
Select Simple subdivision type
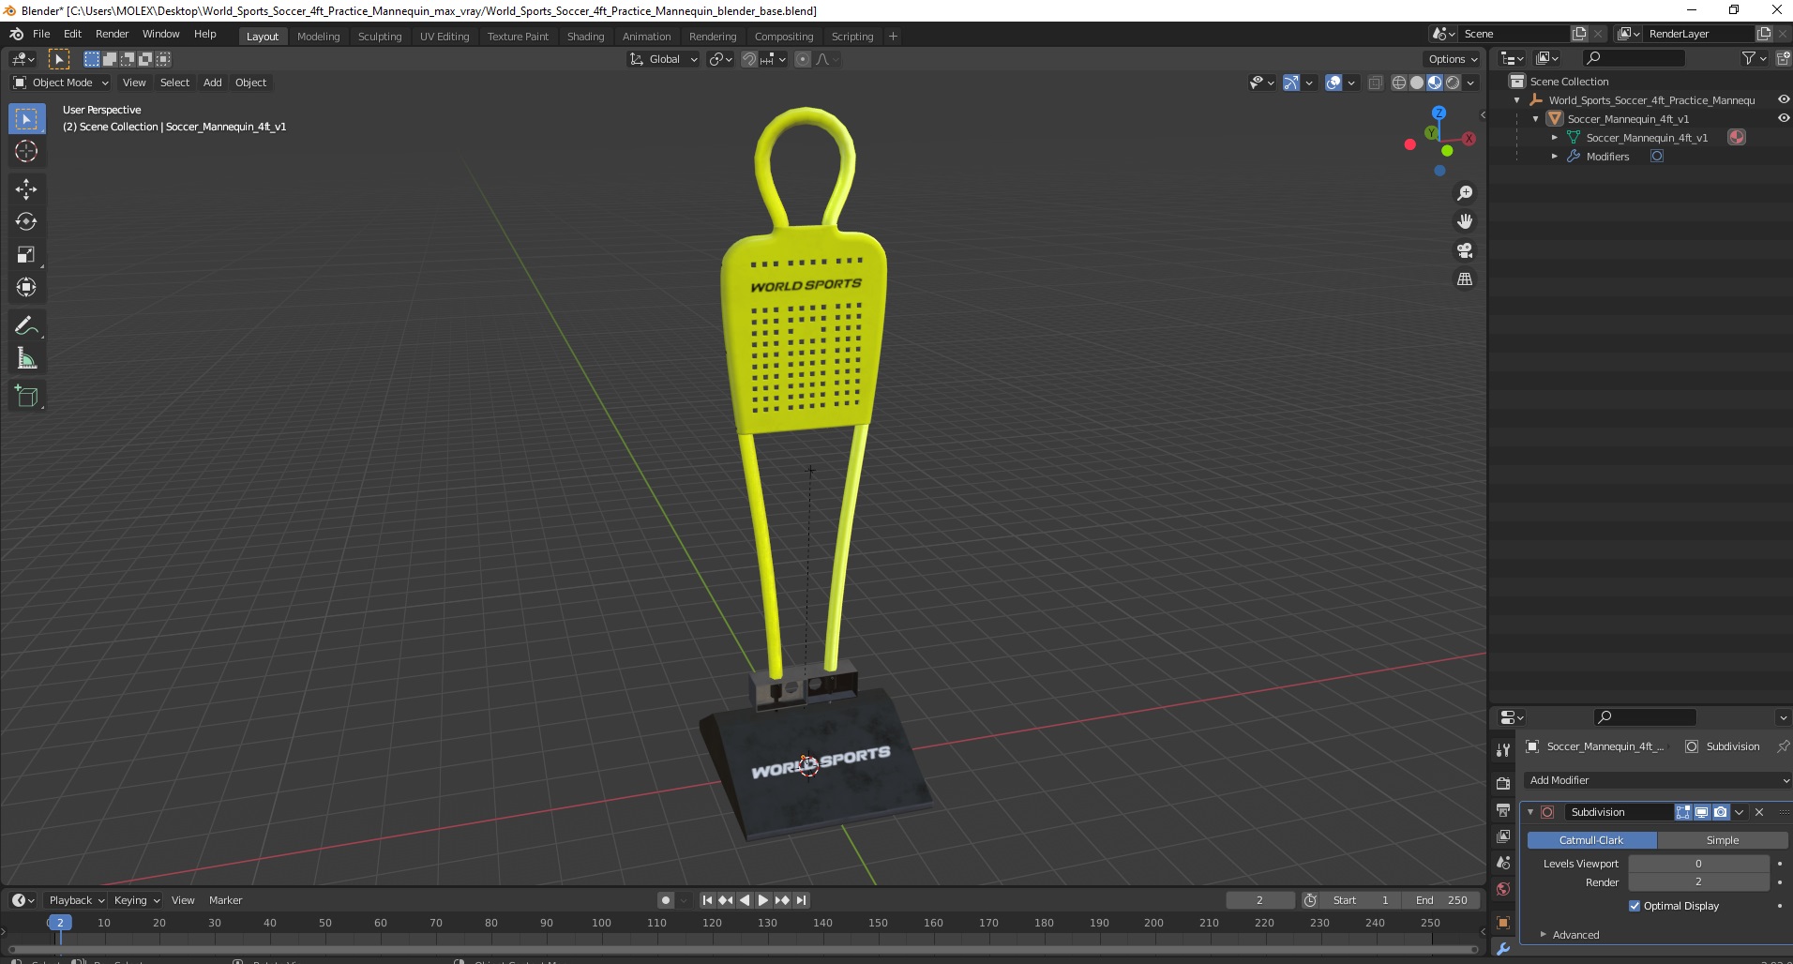1722,840
